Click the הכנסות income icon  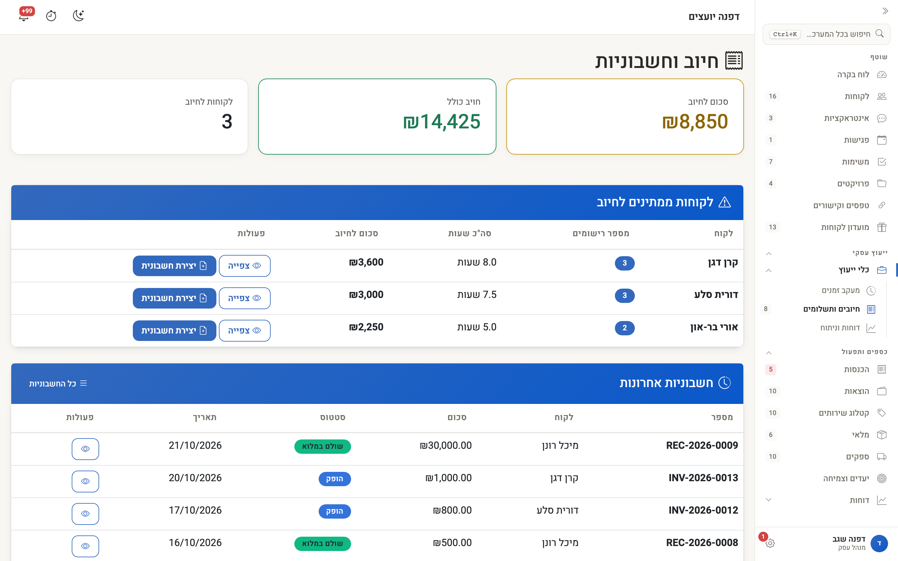click(882, 369)
